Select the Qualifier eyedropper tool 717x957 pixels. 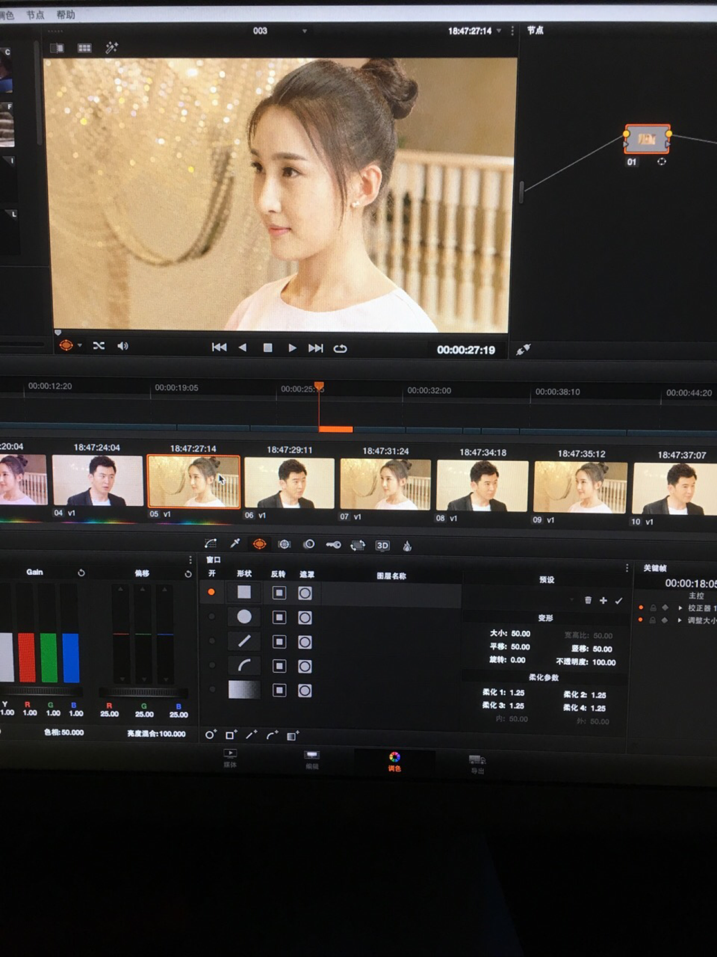[235, 544]
